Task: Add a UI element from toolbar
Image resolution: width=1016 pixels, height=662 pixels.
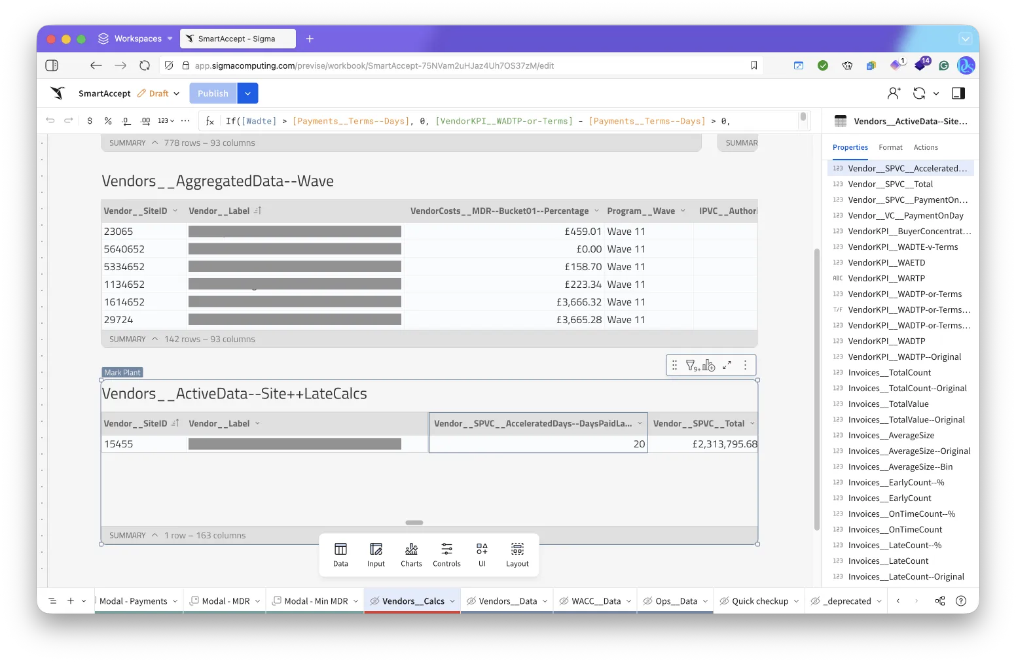Action: tap(482, 554)
